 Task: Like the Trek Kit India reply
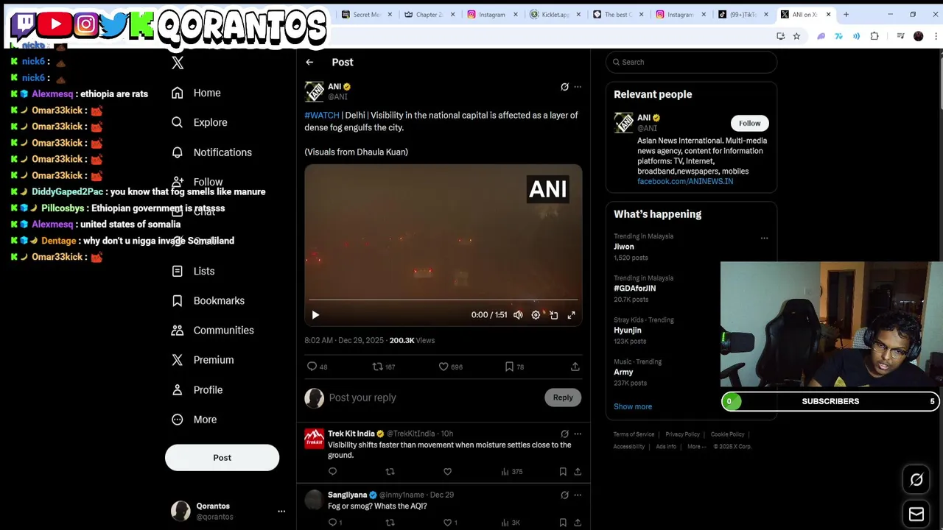point(447,472)
